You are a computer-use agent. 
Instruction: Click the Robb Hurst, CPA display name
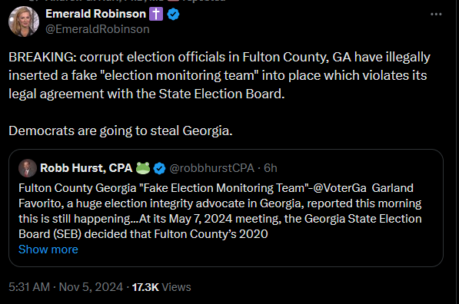tap(86, 168)
